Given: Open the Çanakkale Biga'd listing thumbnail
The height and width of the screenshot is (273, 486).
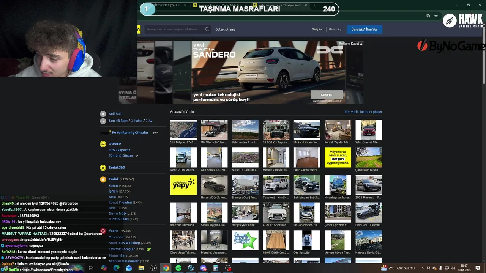Looking at the screenshot, I should click(369, 157).
